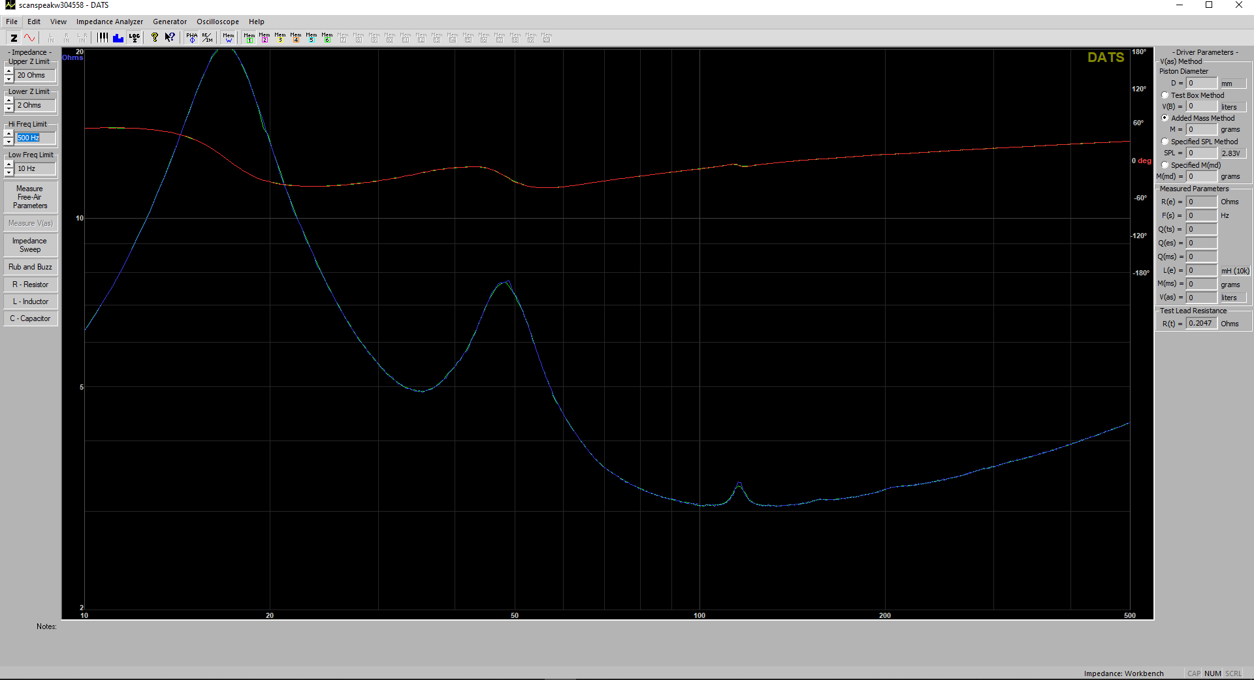The image size is (1254, 680).
Task: Select the Mem 5 memory slot icon
Action: (312, 38)
